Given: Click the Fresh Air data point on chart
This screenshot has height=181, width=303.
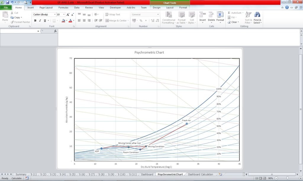Looking at the screenshot, I should [x=187, y=124].
